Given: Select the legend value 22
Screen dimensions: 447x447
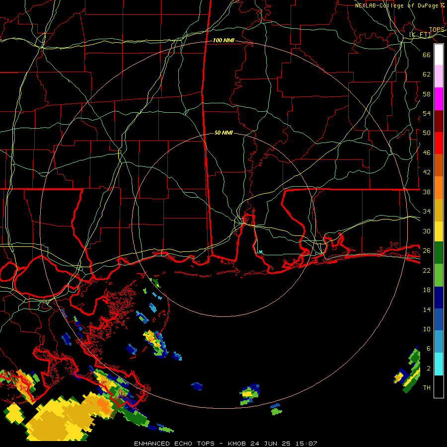Looking at the screenshot, I should click(x=427, y=270).
